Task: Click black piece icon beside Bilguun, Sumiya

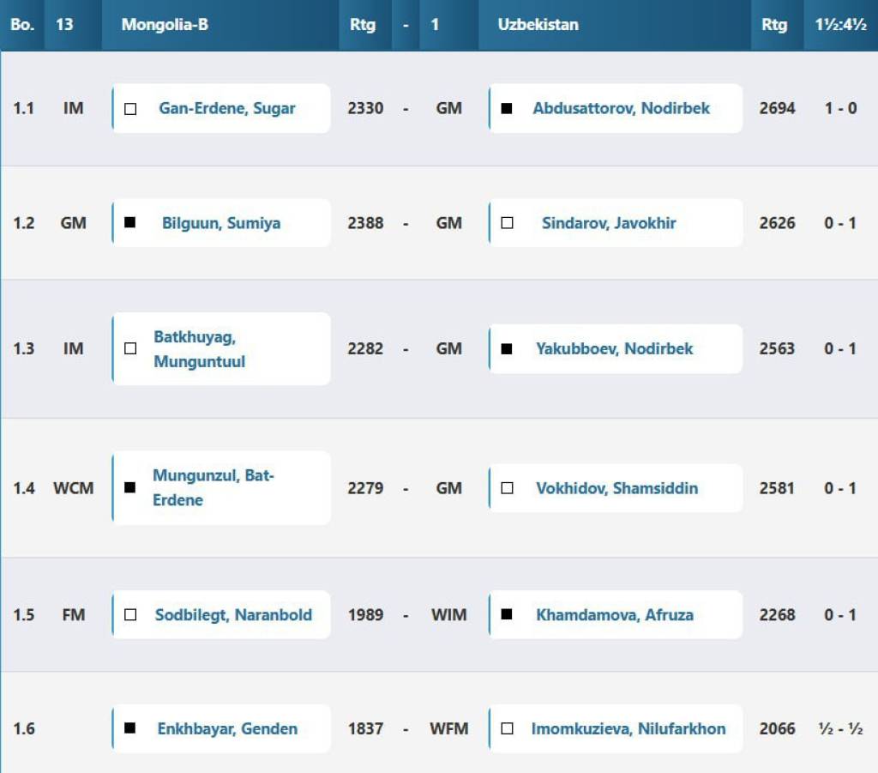Action: point(130,223)
